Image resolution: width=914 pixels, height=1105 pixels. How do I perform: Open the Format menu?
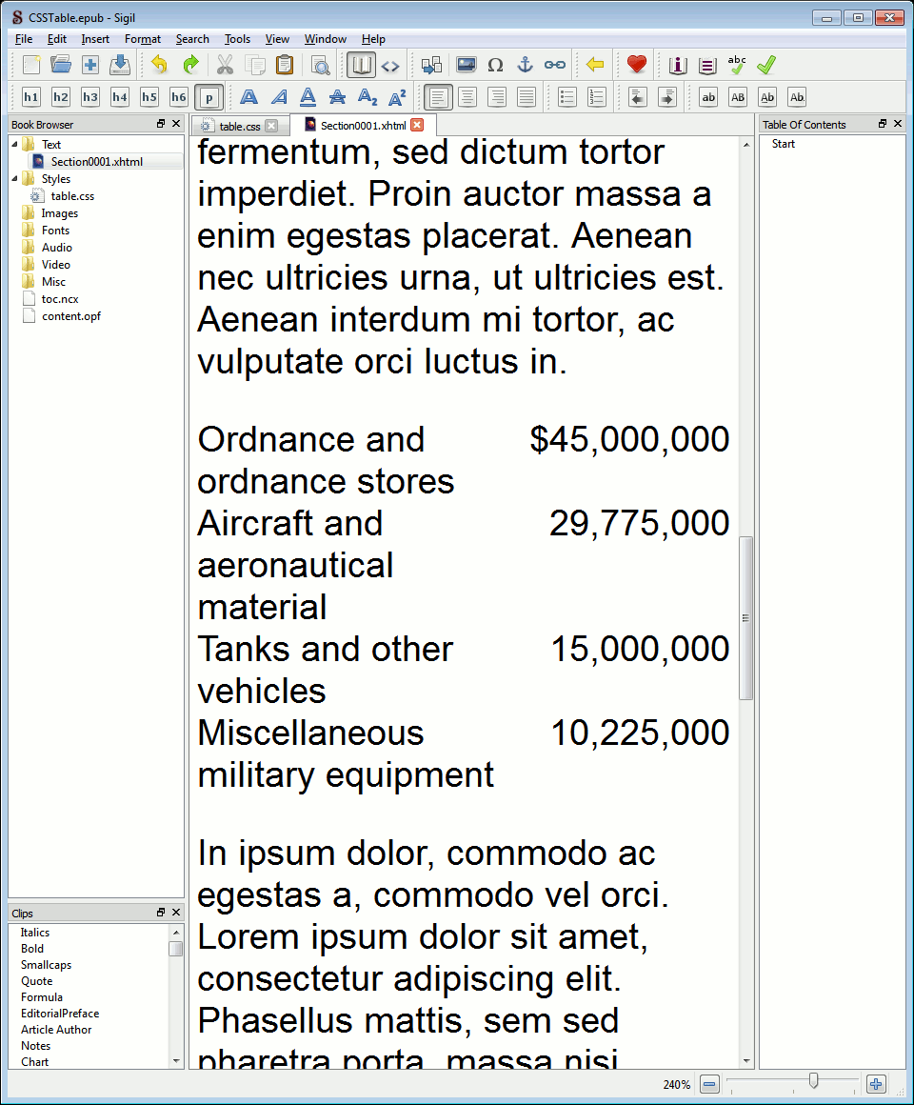click(143, 39)
